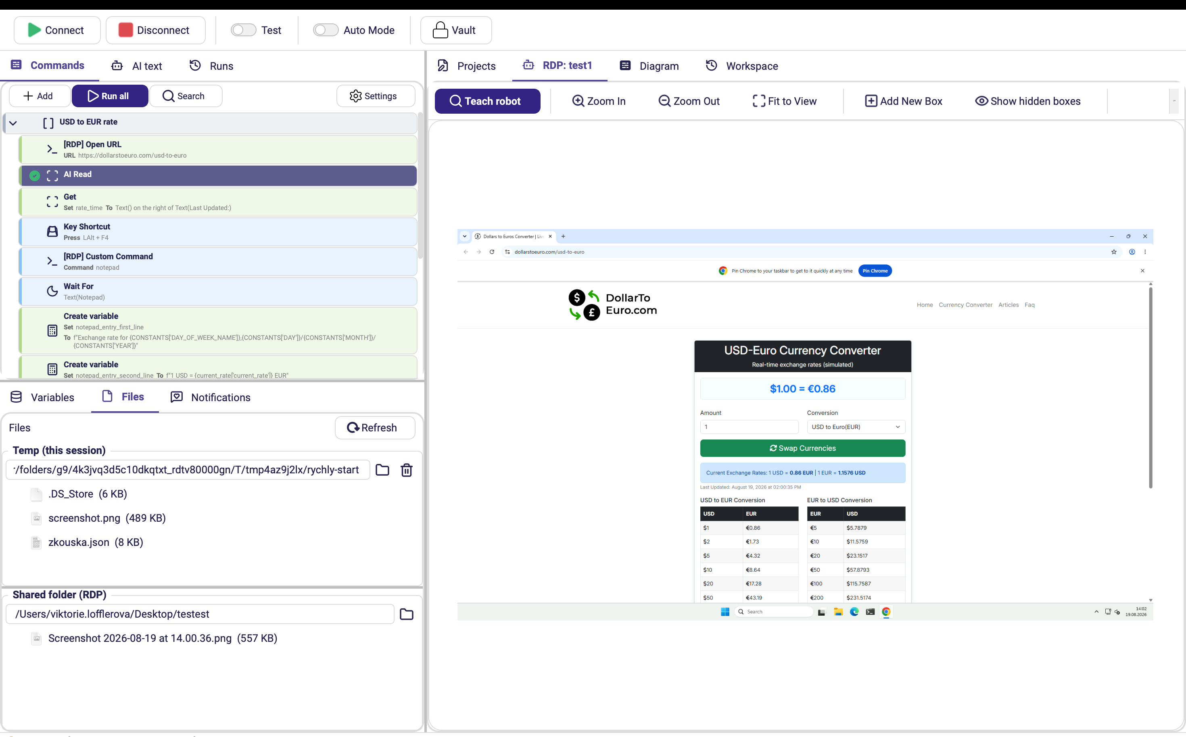
Task: Click Chrome icon in RDP taskbar
Action: click(x=886, y=612)
